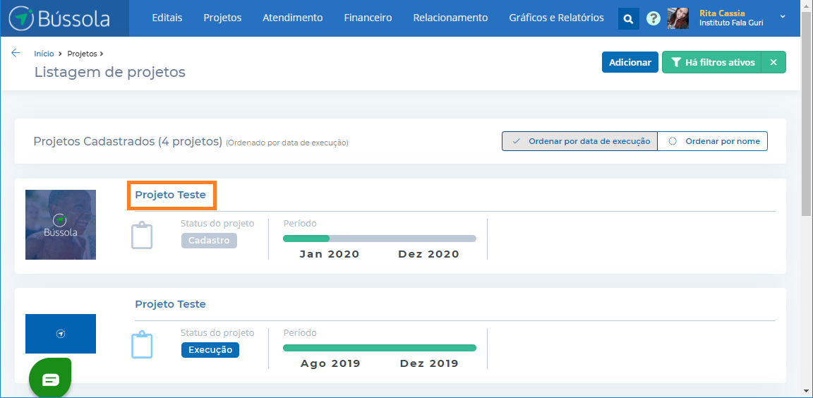Open the Projetos menu

(222, 18)
